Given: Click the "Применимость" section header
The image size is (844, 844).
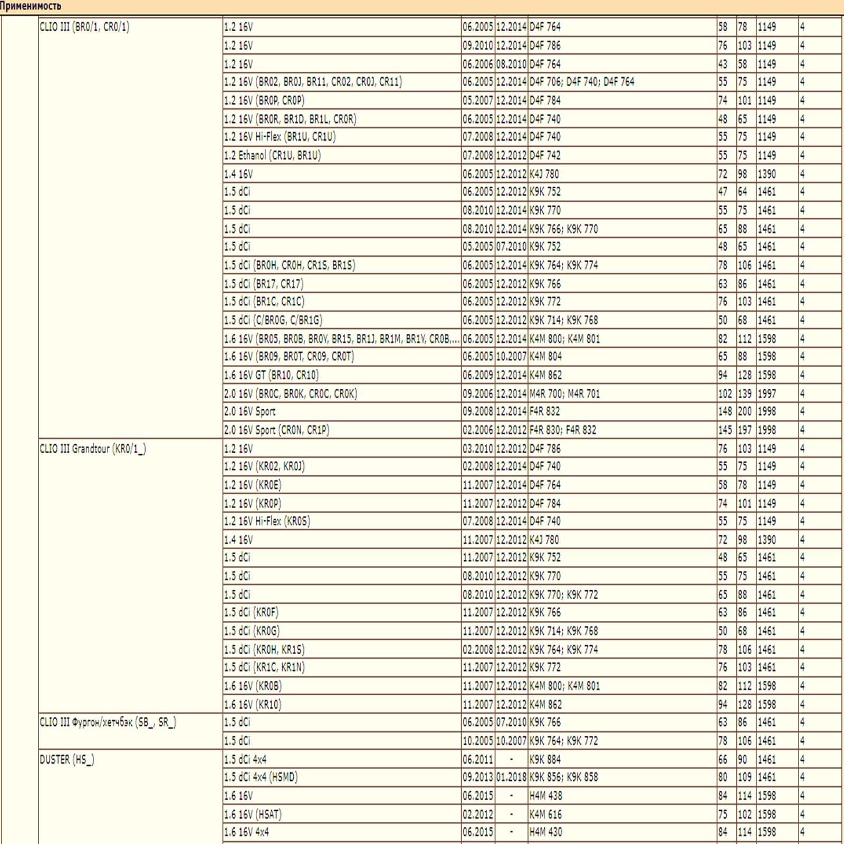Looking at the screenshot, I should click(31, 6).
